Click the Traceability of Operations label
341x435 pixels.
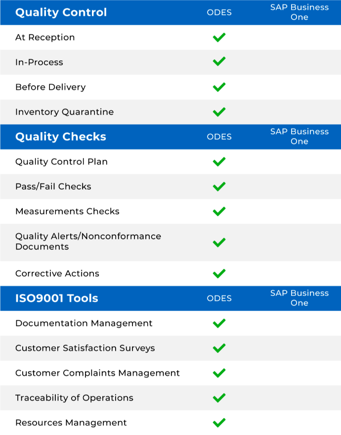click(74, 398)
